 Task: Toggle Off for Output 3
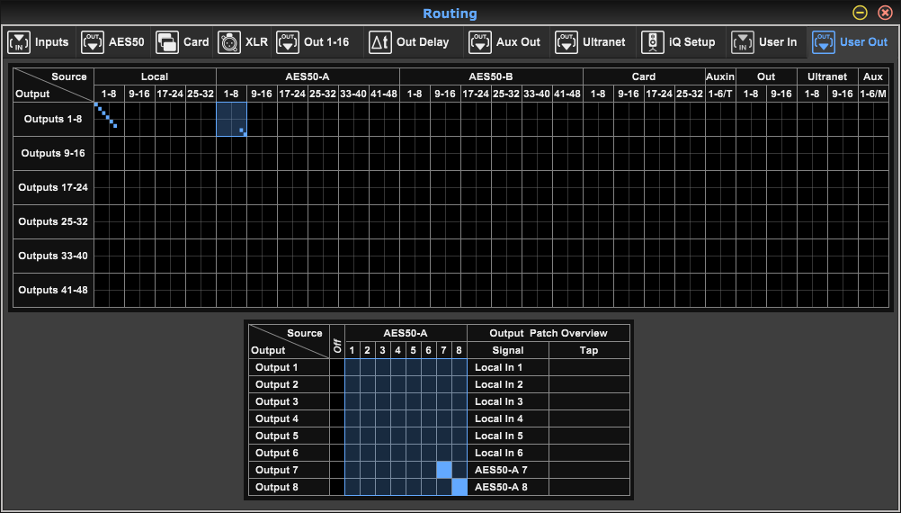[x=336, y=401]
